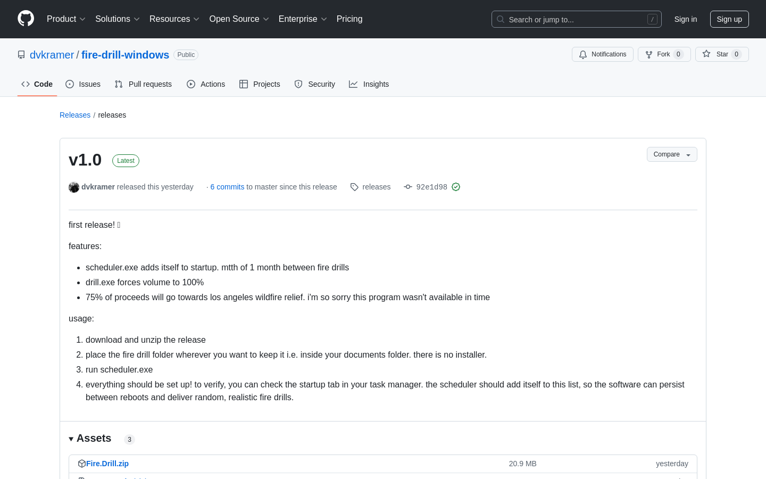Click the Sign in link
This screenshot has width=766, height=479.
click(686, 19)
